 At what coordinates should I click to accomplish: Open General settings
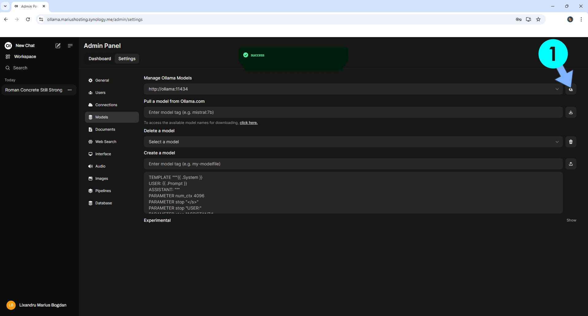[x=112, y=80]
